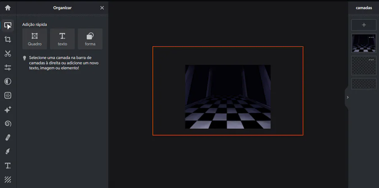The image size is (379, 188).
Task: Go to the home screen icon
Action: tap(8, 8)
